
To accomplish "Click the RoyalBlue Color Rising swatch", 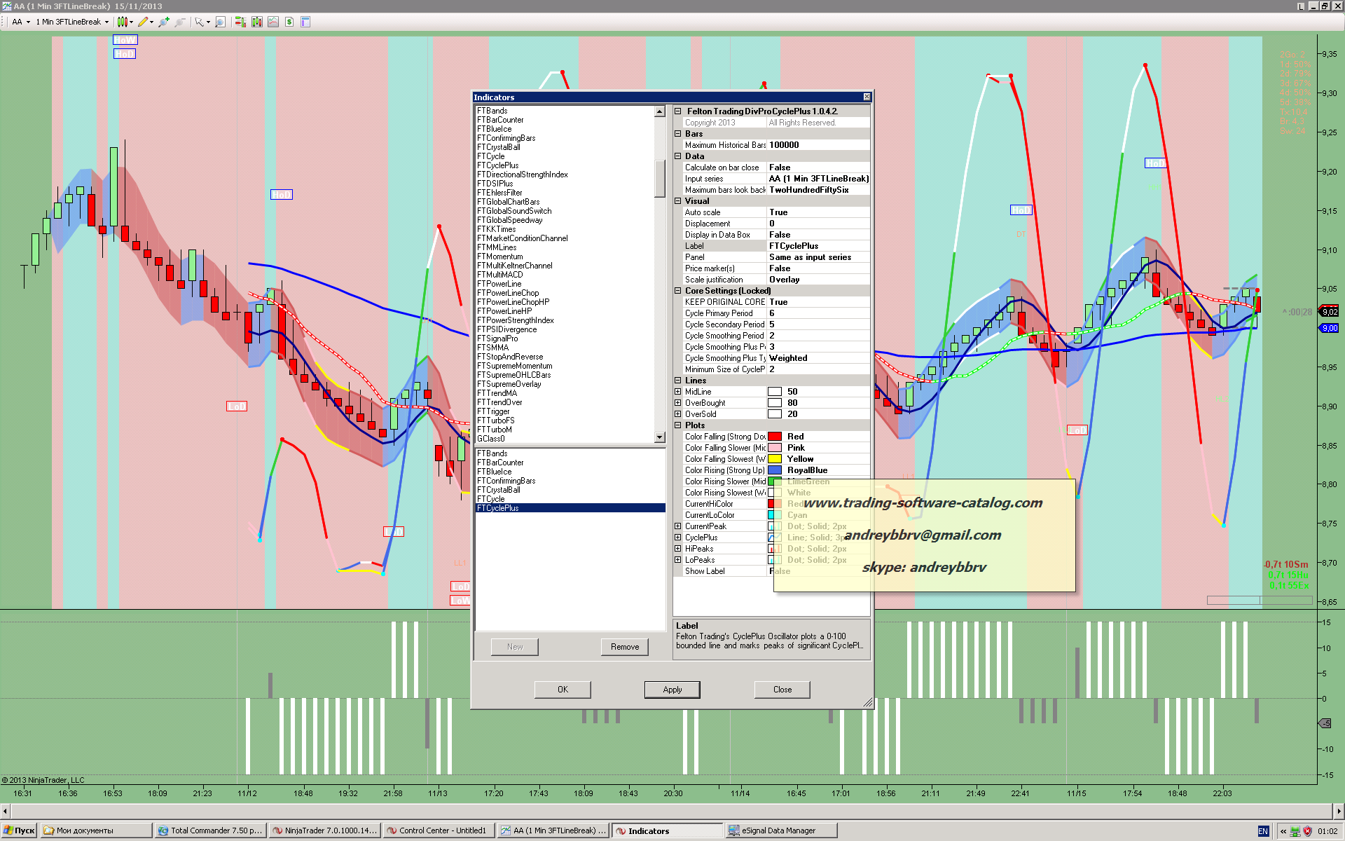I will pos(775,470).
